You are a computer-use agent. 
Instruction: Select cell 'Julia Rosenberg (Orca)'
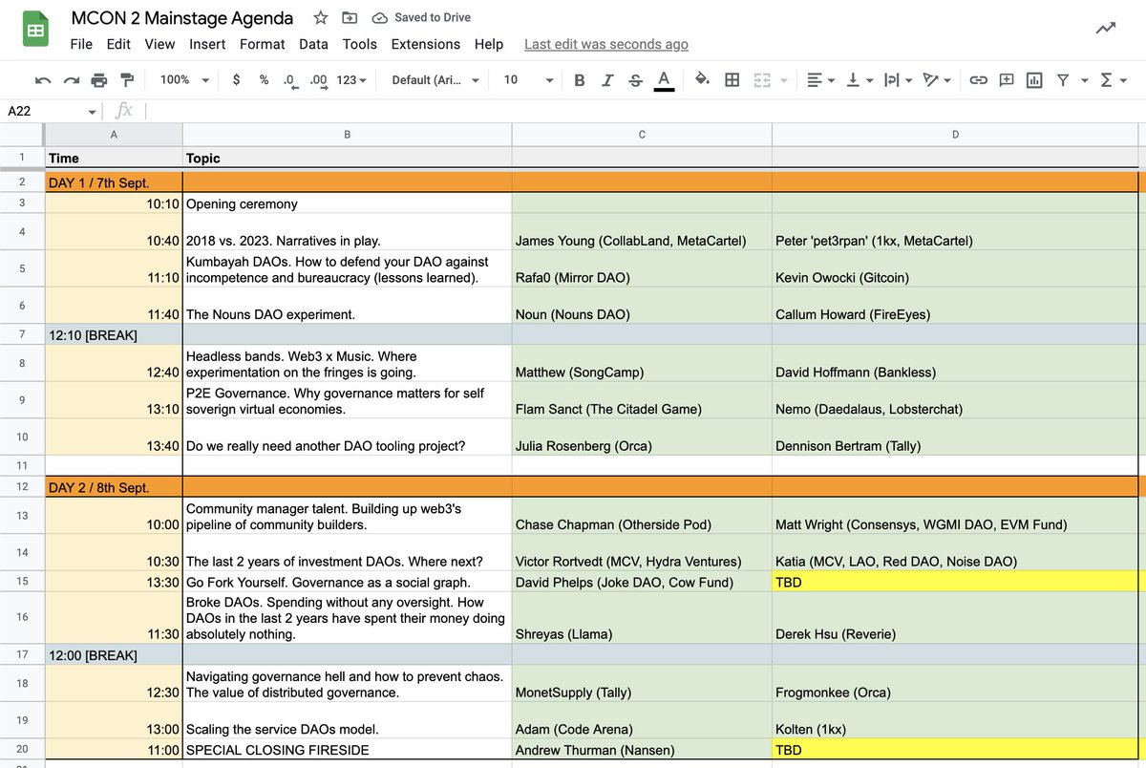[x=642, y=437]
